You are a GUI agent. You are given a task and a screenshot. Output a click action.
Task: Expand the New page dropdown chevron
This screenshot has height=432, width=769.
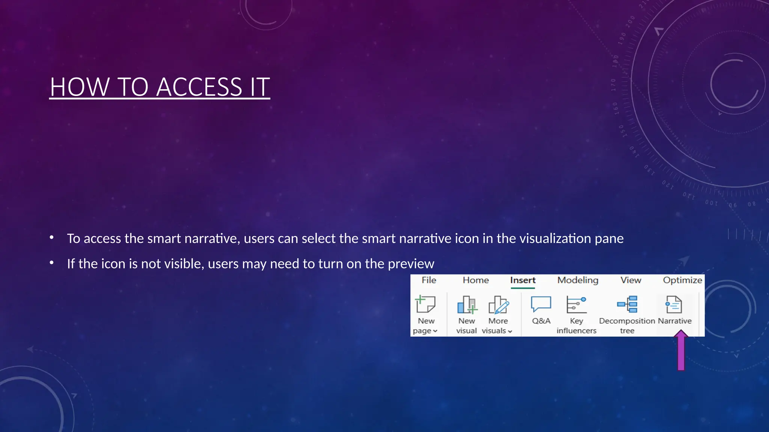(435, 331)
